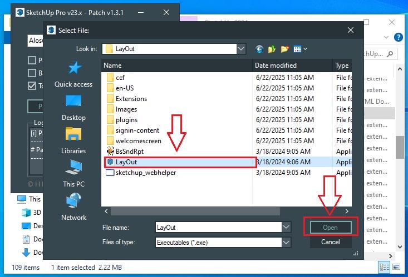Click the partially hidden Patch button

click(x=36, y=106)
